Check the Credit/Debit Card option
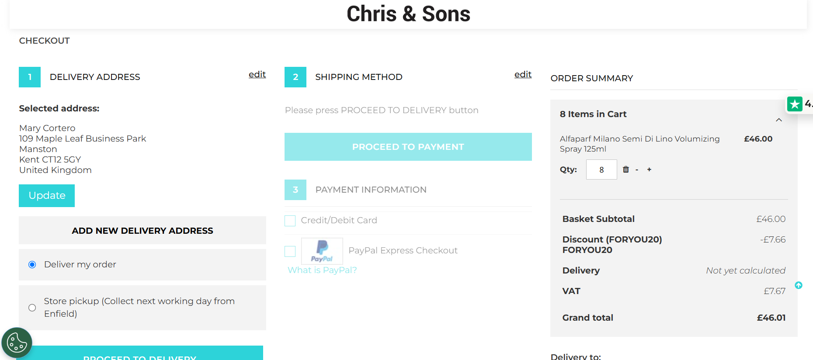The height and width of the screenshot is (360, 813). click(x=290, y=221)
